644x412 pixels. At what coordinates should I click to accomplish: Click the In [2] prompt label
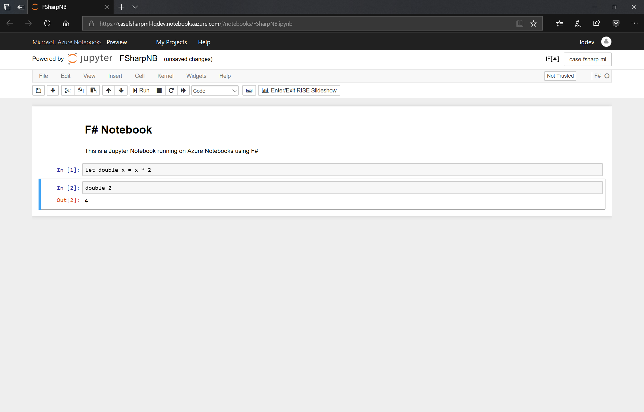point(68,188)
